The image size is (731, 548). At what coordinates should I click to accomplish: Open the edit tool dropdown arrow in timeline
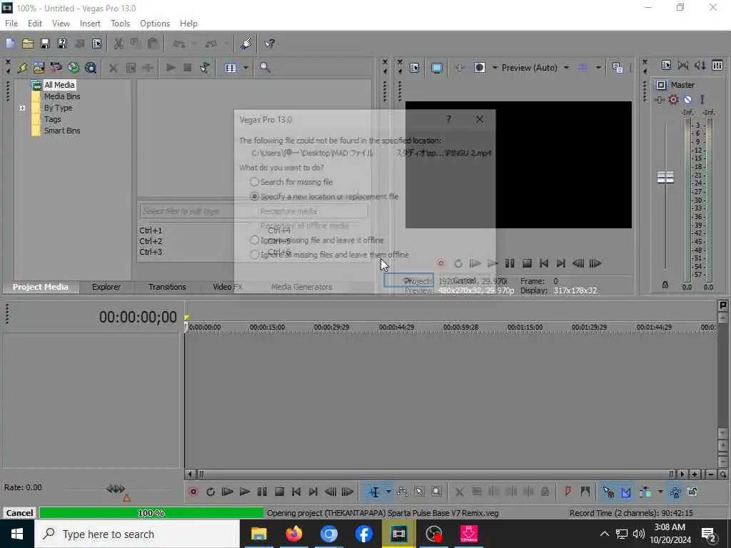[388, 492]
